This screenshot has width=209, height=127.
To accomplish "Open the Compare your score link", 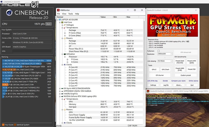I will coord(178,81).
